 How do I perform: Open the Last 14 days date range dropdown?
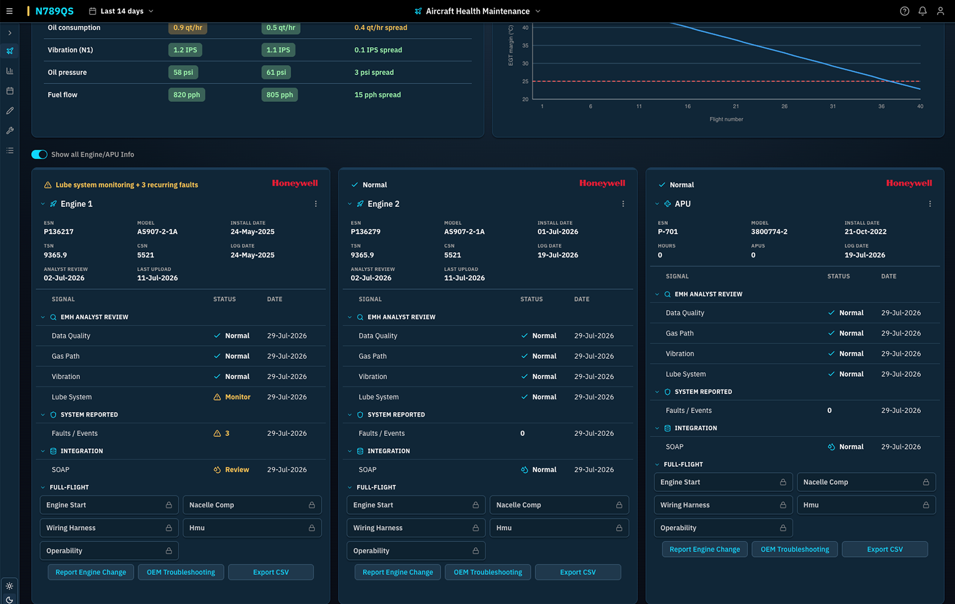click(121, 11)
